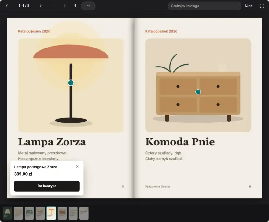Open the green cover page thumbnail
269x222 pixels.
[x=7, y=213]
